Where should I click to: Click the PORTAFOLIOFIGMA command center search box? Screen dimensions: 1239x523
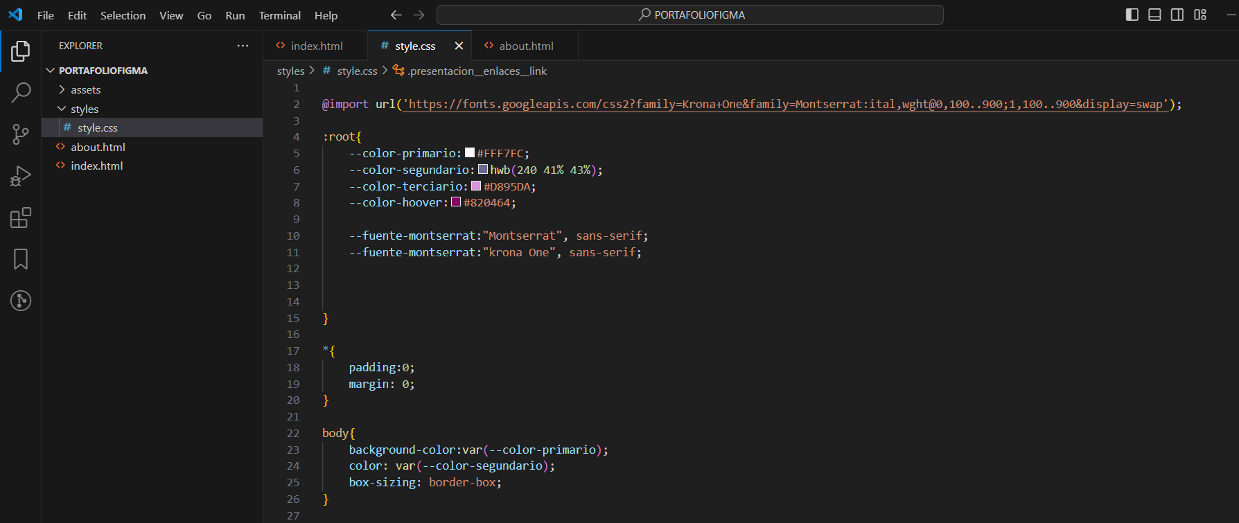coord(690,15)
